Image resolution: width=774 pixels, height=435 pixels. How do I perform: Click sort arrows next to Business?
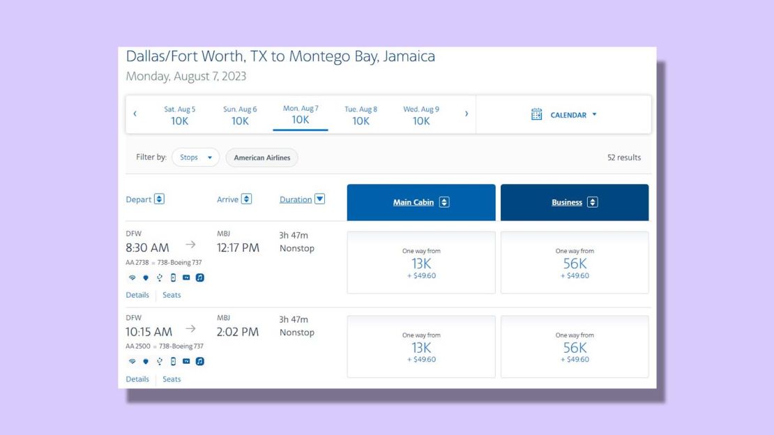592,202
